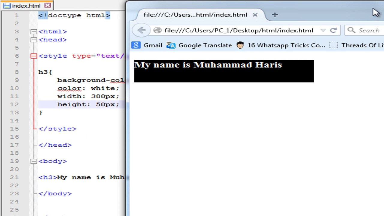Image resolution: width=384 pixels, height=216 pixels.
Task: Open the address bar history dropdown
Action: tap(323, 30)
